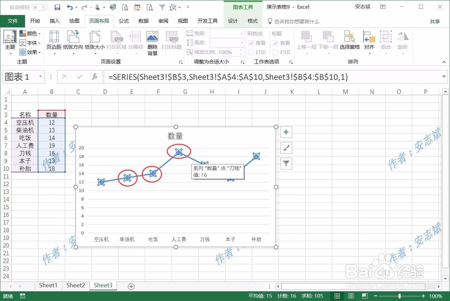Viewport: 450px width, 301px height.
Task: Click the Print Titles (打印标题) button
Action: (171, 40)
